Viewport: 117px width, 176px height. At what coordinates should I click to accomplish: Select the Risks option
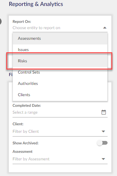60,61
